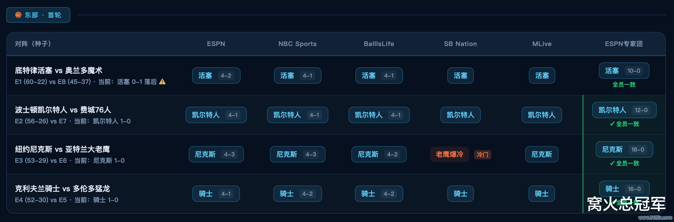Screen dimensions: 674x222
Task: Click the 底特律活塞 vs 奥兰多魔术 matchup title
Action: (59, 70)
